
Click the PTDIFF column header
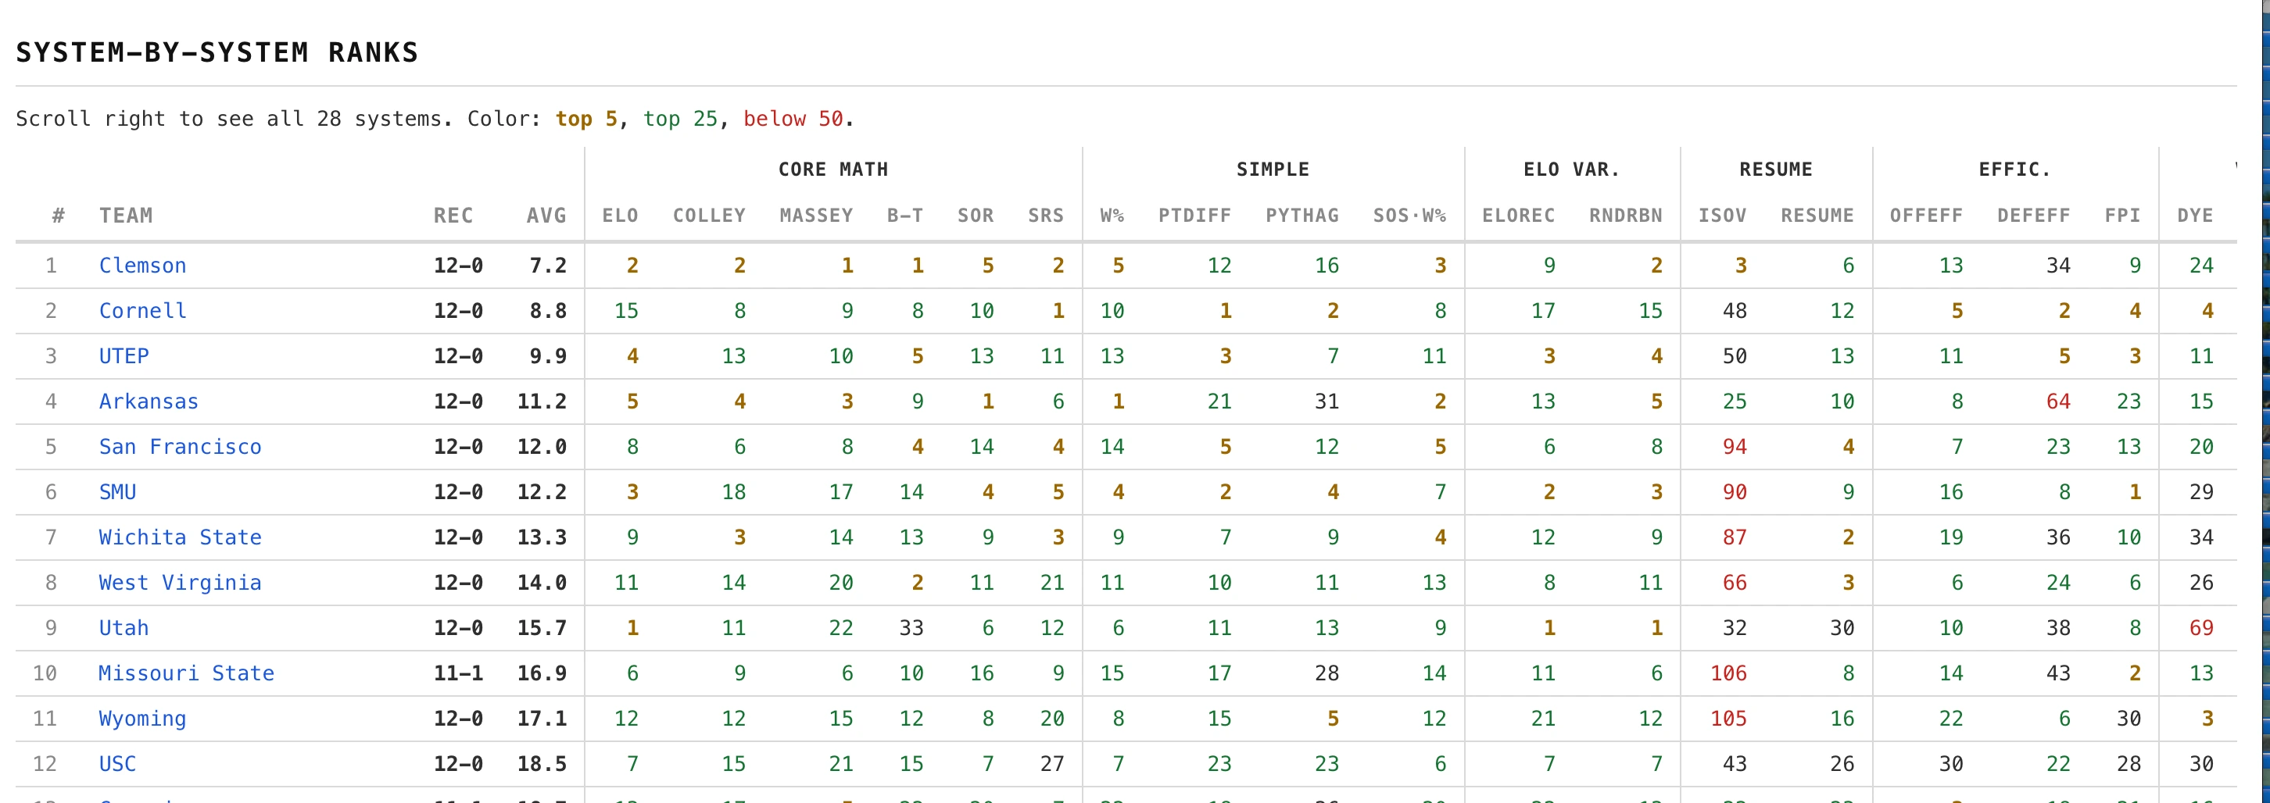(x=1194, y=216)
